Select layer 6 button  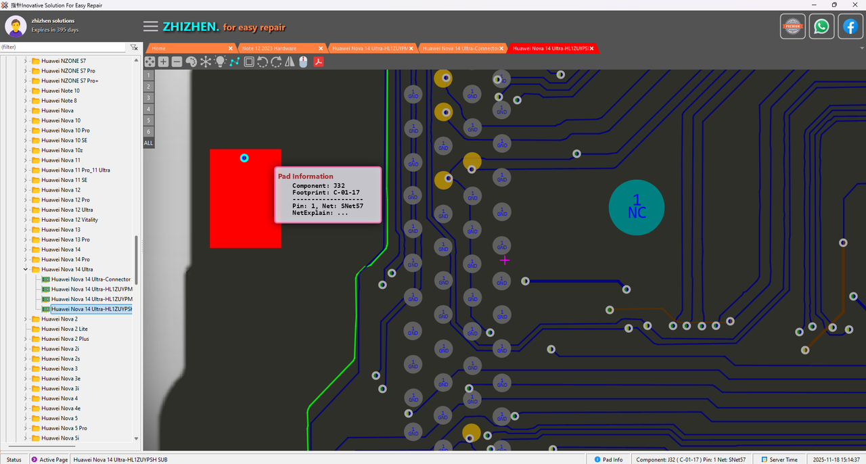149,132
